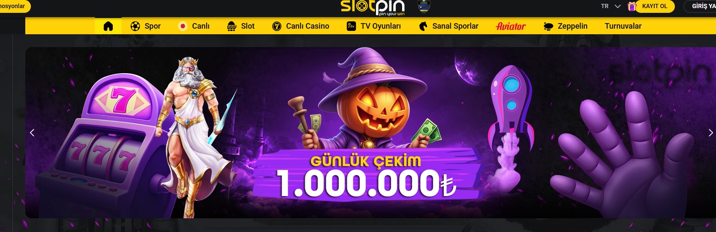Click the horse head Sanal Sporlar icon

(423, 26)
